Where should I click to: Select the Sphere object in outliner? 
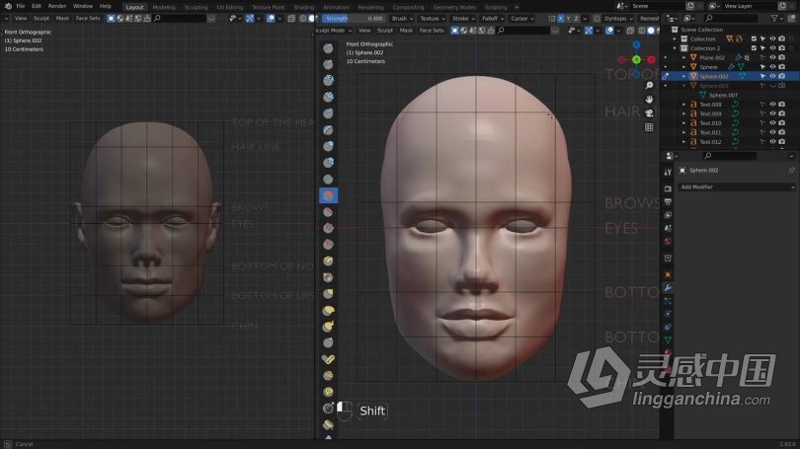click(x=708, y=67)
